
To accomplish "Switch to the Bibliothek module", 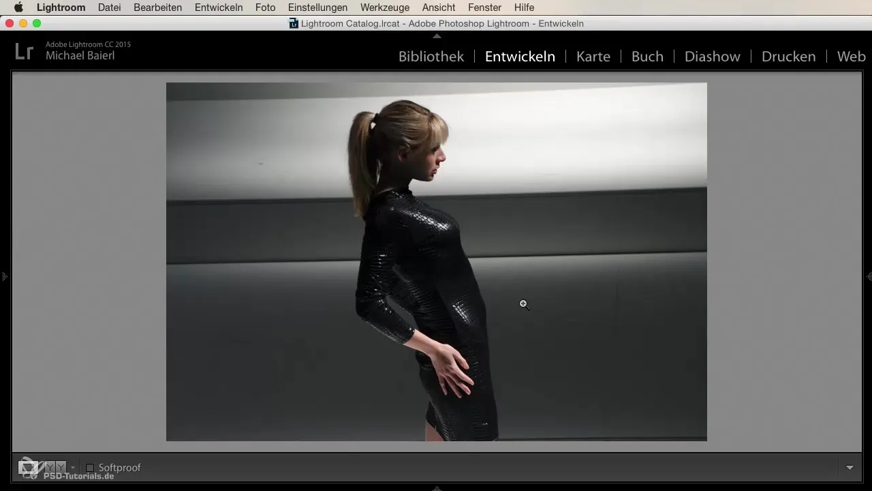I will coord(431,57).
